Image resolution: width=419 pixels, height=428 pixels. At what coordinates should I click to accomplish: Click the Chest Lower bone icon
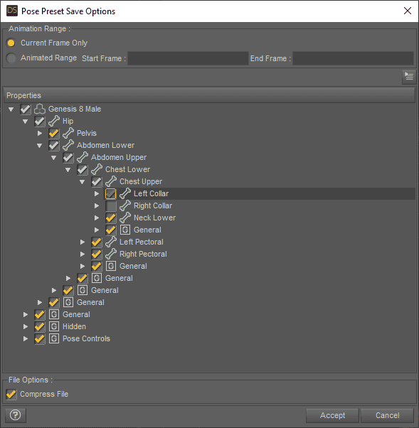tap(97, 169)
